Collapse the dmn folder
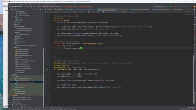Screen dimensions: 196x110 click(x=13, y=44)
